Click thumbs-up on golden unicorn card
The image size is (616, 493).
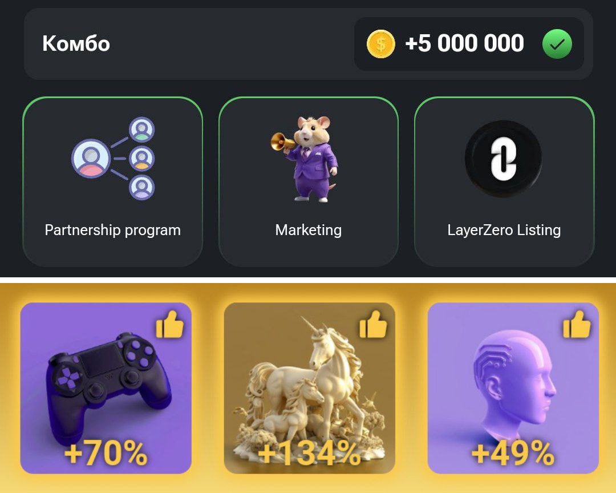[373, 324]
